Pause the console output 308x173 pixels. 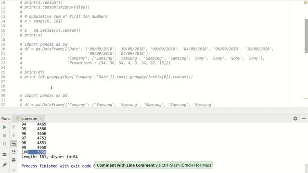[4, 144]
